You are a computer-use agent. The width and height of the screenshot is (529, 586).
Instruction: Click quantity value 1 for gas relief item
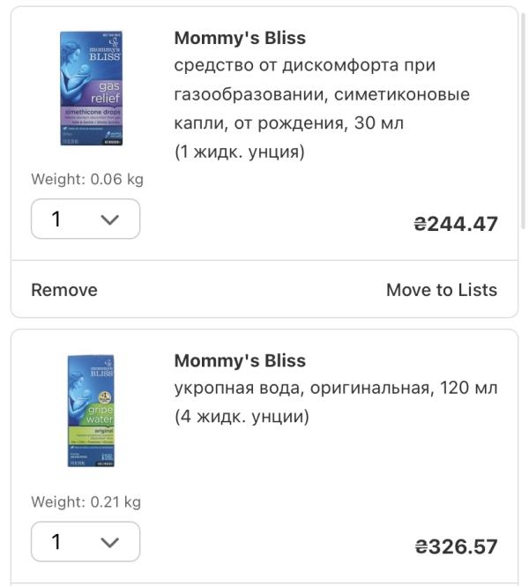coord(56,219)
